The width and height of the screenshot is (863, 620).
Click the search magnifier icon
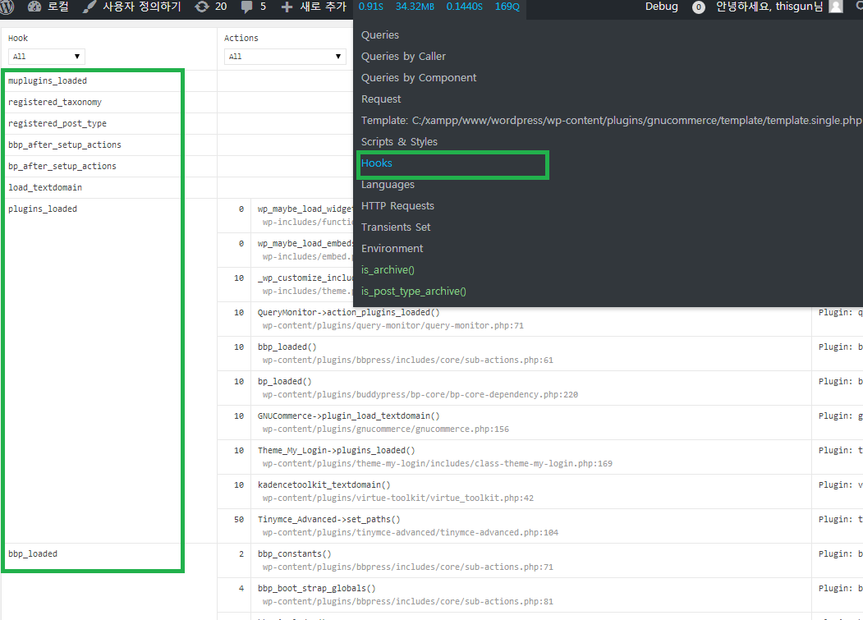point(858,7)
